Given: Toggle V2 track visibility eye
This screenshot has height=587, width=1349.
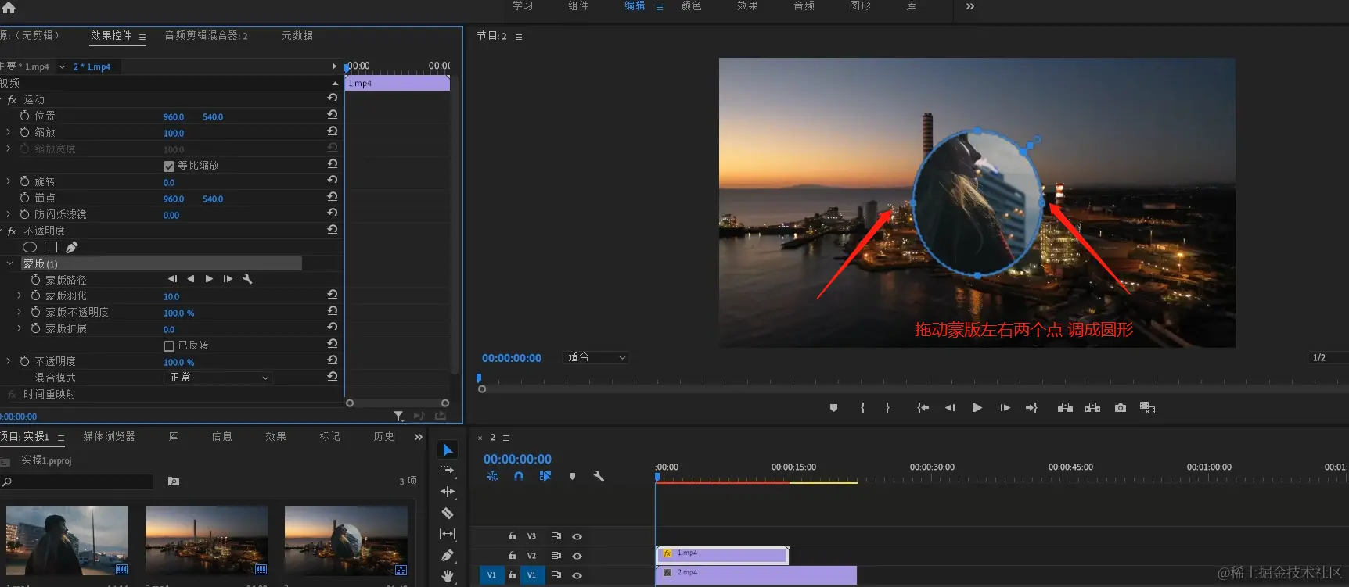Looking at the screenshot, I should [x=577, y=556].
